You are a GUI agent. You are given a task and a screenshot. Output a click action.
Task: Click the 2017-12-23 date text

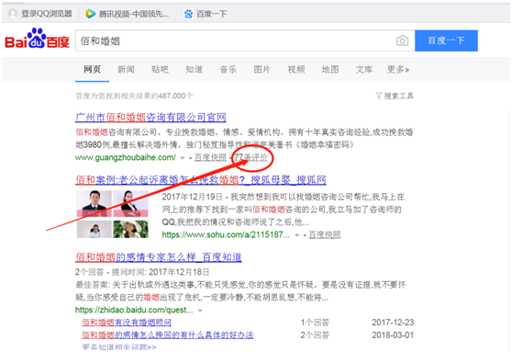pos(393,323)
